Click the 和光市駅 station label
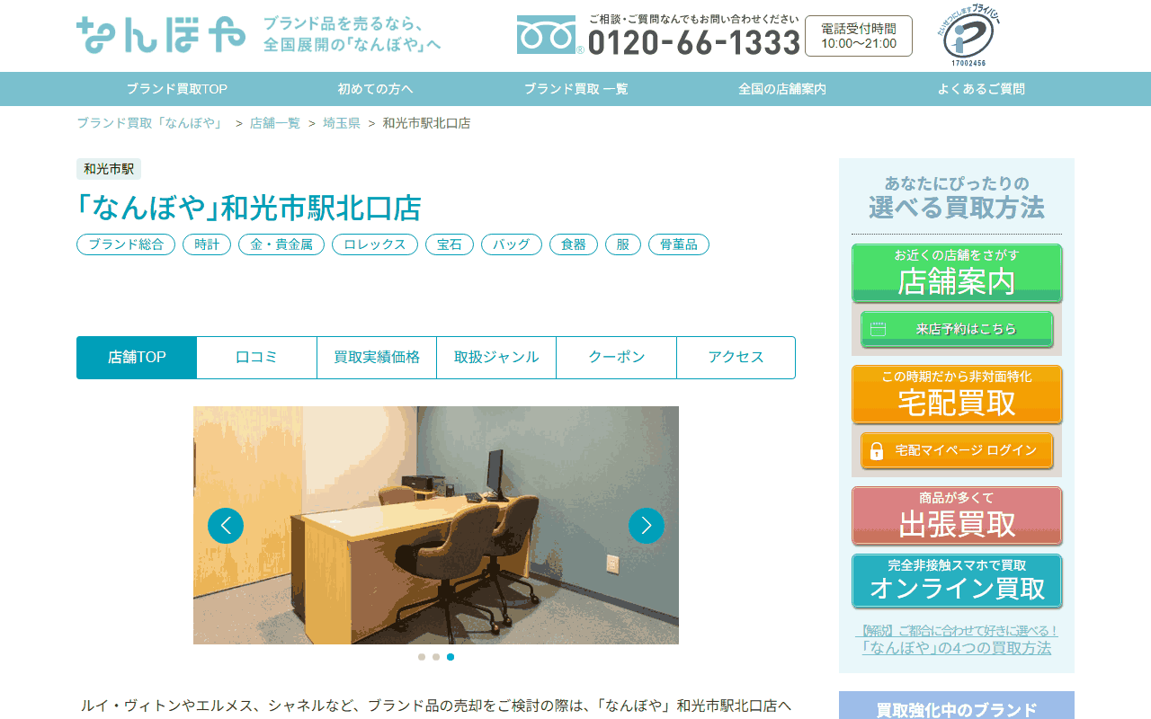1151x719 pixels. pyautogui.click(x=109, y=169)
